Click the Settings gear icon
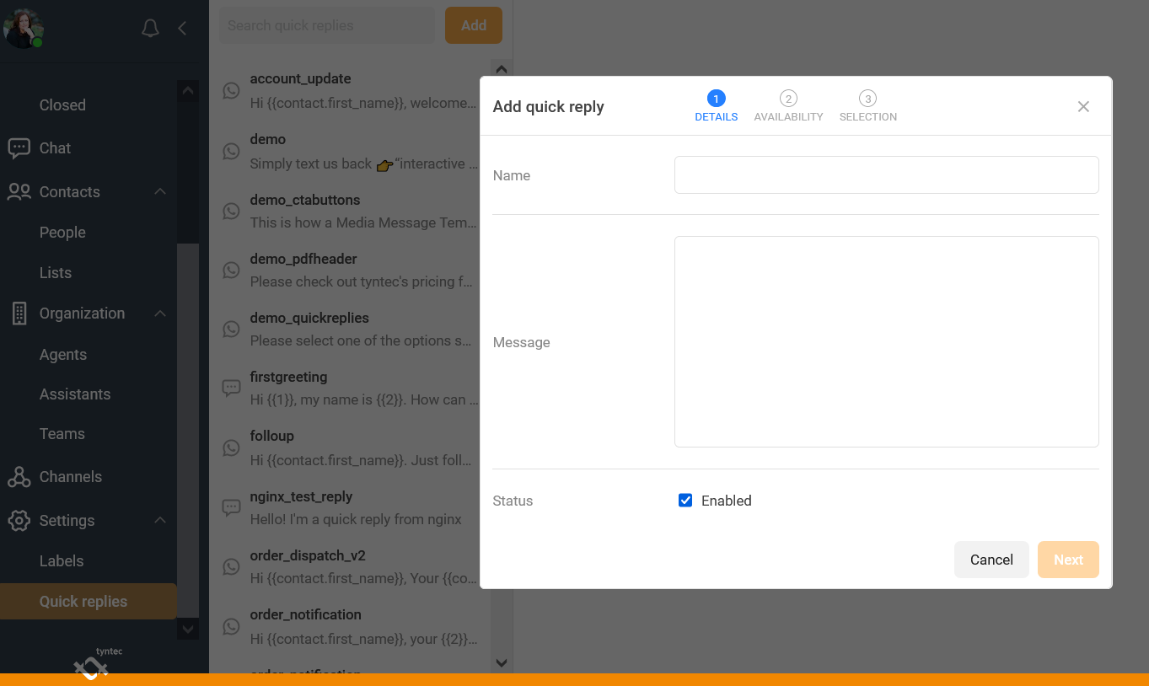 point(19,521)
